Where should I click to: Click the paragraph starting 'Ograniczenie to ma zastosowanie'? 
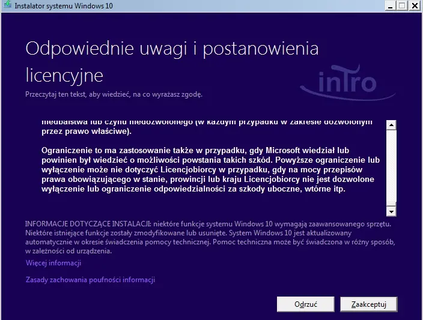coord(210,169)
